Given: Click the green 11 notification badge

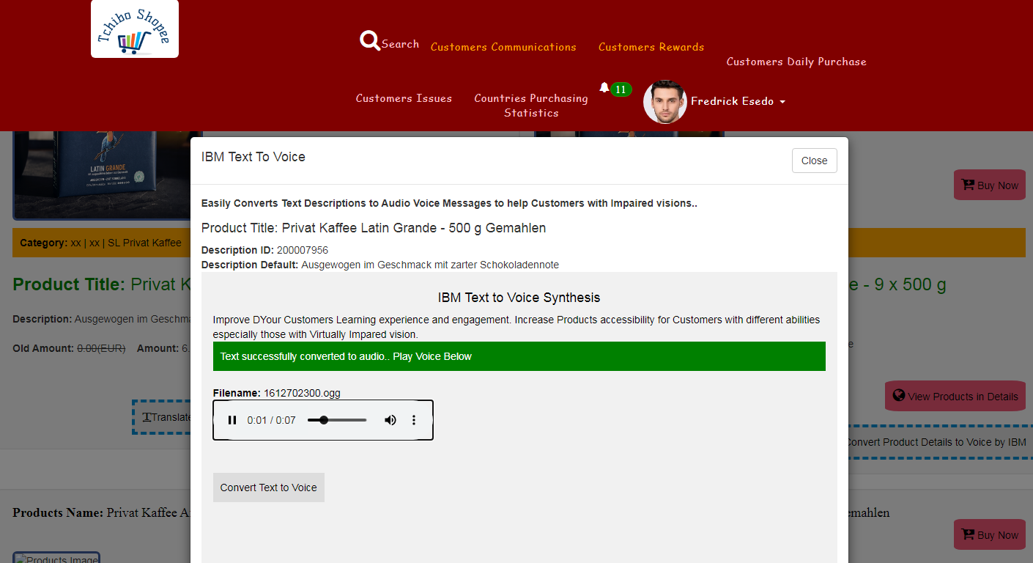Looking at the screenshot, I should tap(621, 89).
